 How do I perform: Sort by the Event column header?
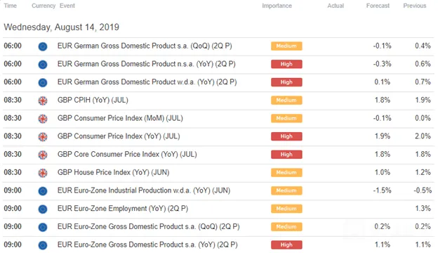67,6
